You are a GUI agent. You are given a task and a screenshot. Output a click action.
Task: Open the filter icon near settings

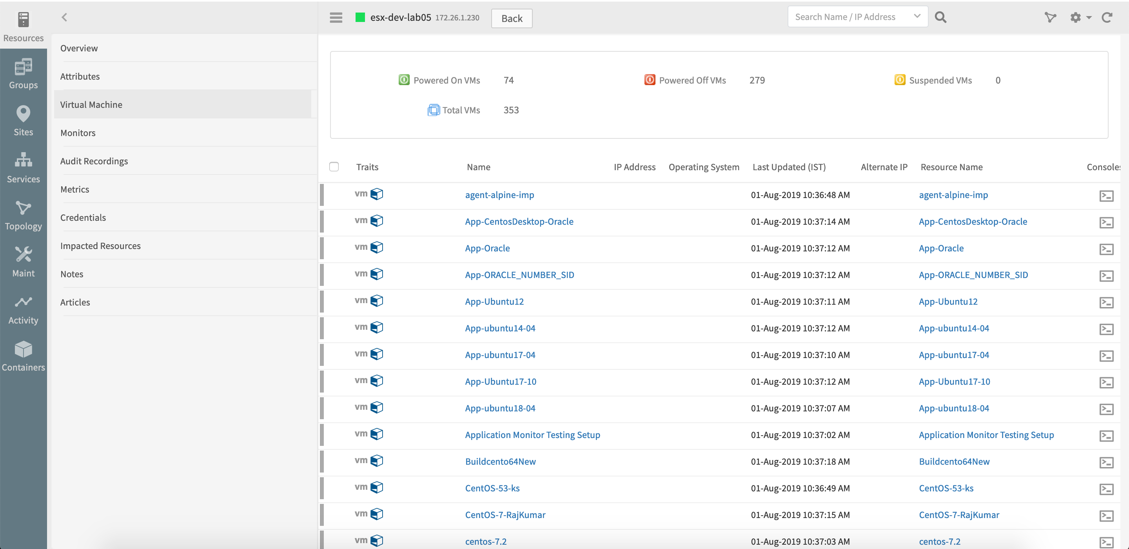[x=1051, y=18]
